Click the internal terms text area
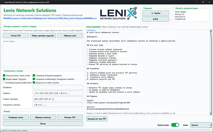213x132 pixels. pyautogui.click(x=43, y=53)
